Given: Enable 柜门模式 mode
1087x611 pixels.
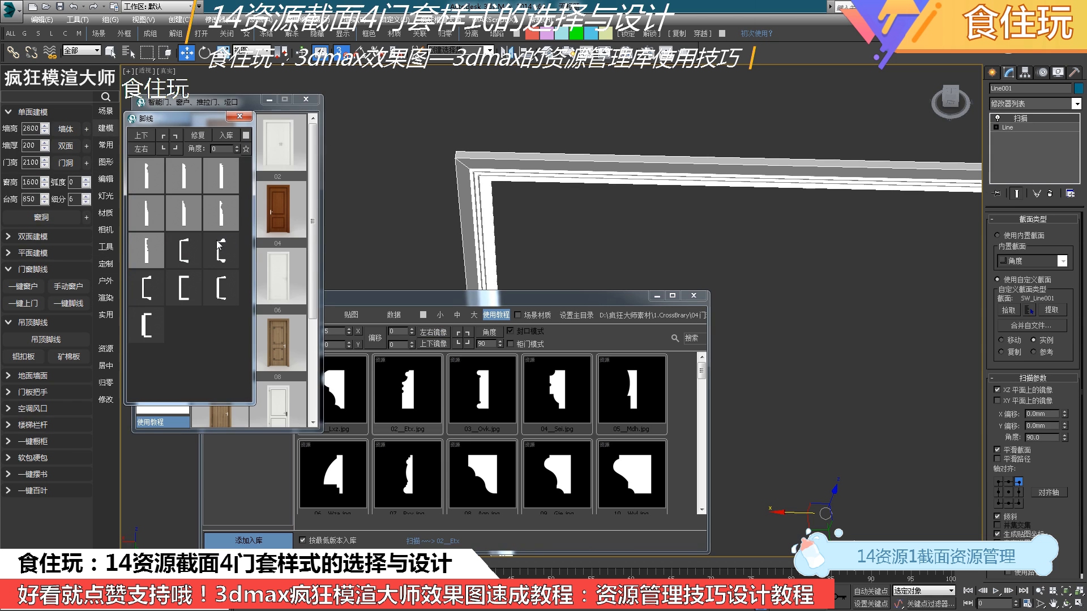Looking at the screenshot, I should [510, 344].
